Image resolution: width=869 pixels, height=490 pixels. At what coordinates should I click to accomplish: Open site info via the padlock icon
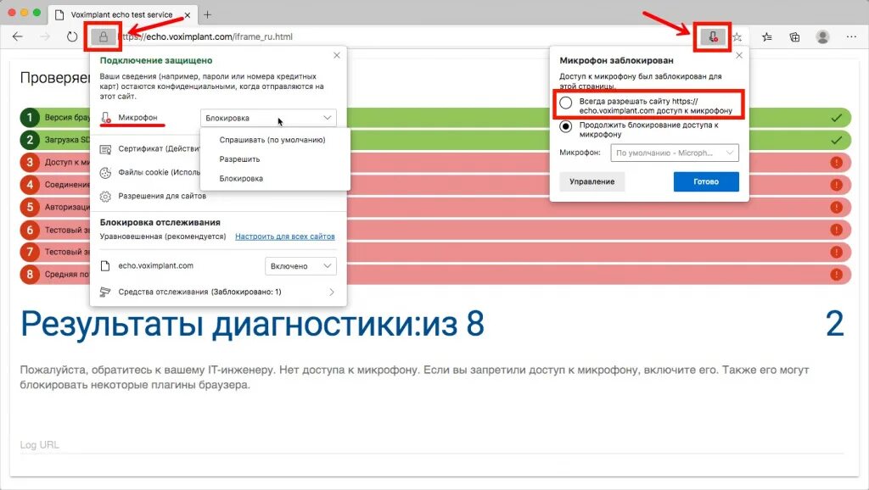[103, 37]
